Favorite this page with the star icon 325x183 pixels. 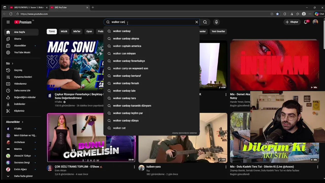278,14
